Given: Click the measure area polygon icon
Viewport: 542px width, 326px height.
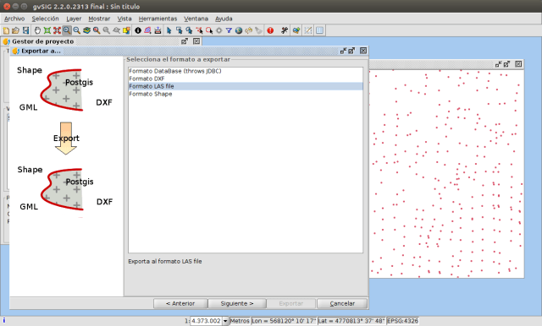Looking at the screenshot, I should (x=147, y=30).
